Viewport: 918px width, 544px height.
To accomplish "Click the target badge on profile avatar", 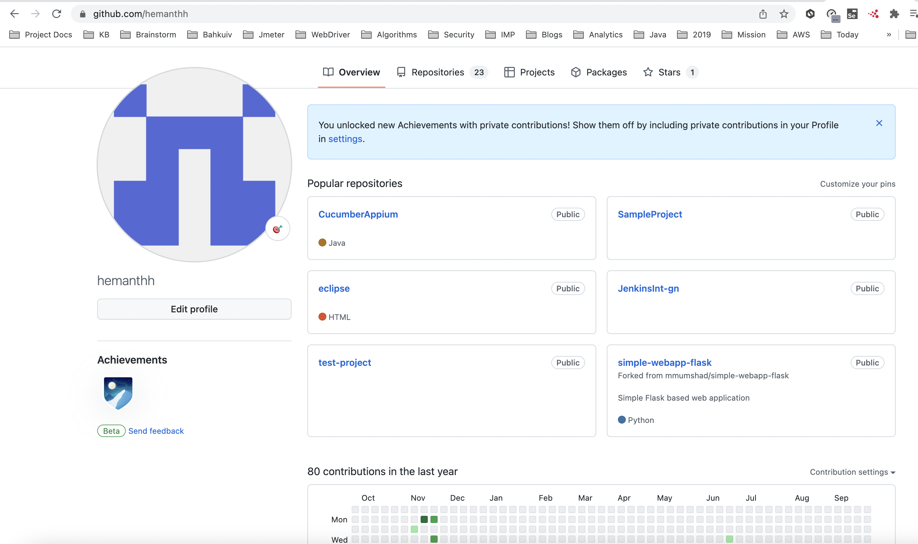I will pos(278,228).
